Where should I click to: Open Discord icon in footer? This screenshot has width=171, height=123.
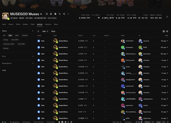coord(59,122)
